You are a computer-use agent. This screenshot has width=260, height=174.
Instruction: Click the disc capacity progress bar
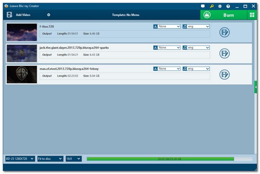click(169, 159)
